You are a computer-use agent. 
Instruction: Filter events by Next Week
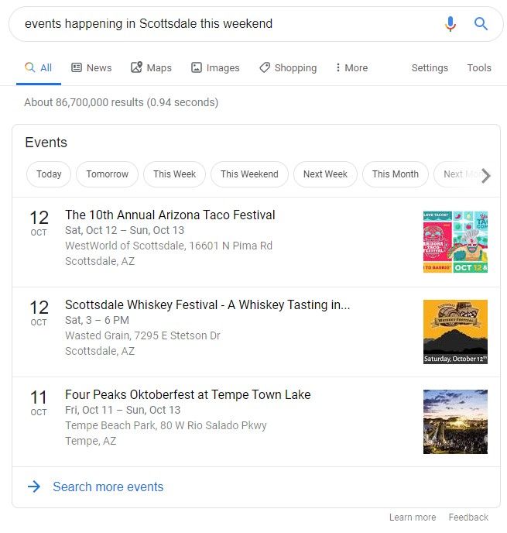click(x=325, y=174)
